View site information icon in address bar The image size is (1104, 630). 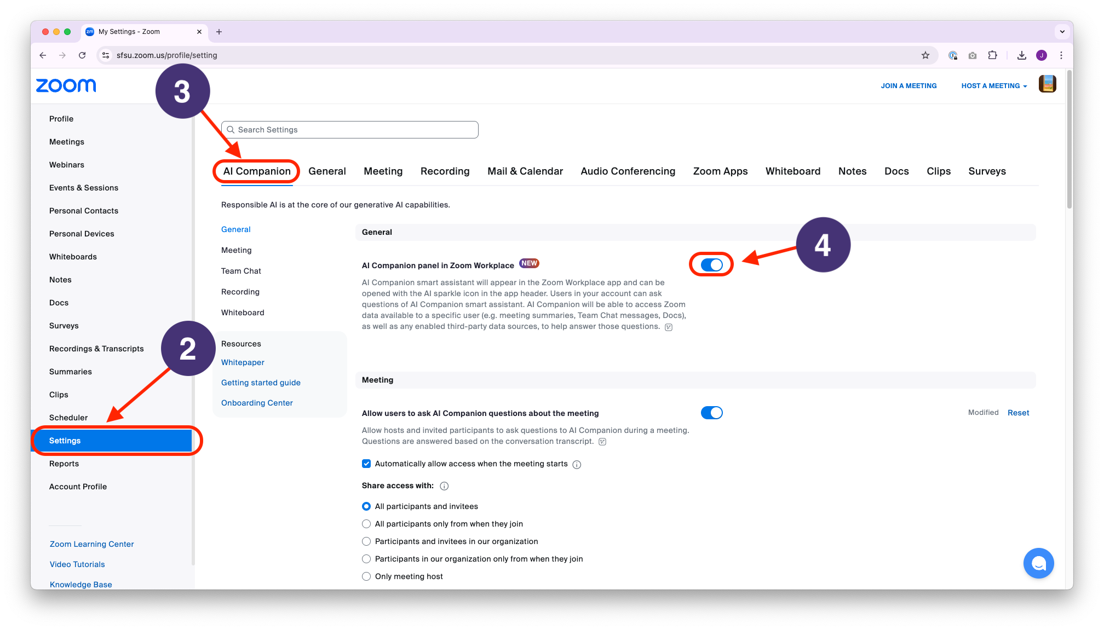coord(106,55)
